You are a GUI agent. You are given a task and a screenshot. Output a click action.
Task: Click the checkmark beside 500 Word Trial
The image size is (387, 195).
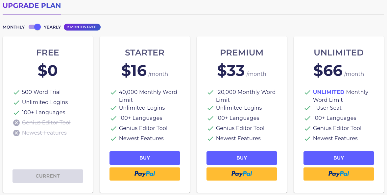click(16, 92)
